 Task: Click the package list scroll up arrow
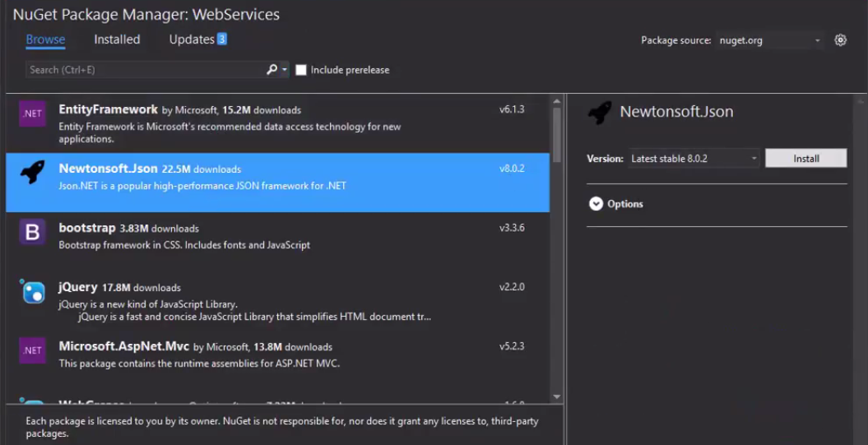(x=557, y=101)
